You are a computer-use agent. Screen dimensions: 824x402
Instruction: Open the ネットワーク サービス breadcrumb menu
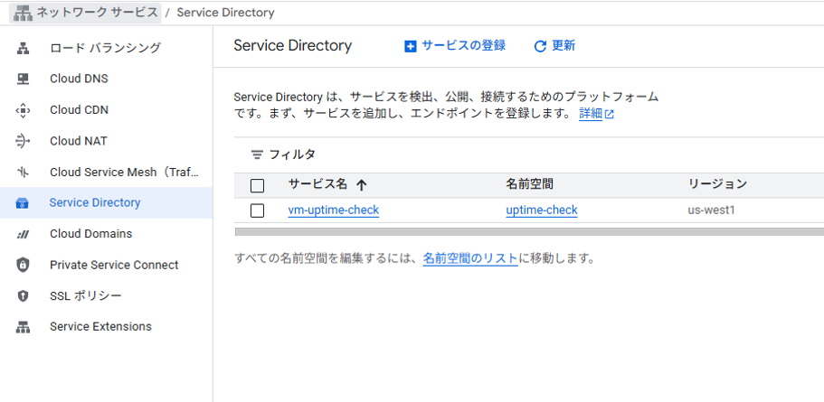click(x=86, y=13)
